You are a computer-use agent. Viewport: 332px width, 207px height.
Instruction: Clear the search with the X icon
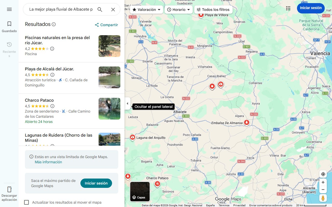pyautogui.click(x=113, y=9)
